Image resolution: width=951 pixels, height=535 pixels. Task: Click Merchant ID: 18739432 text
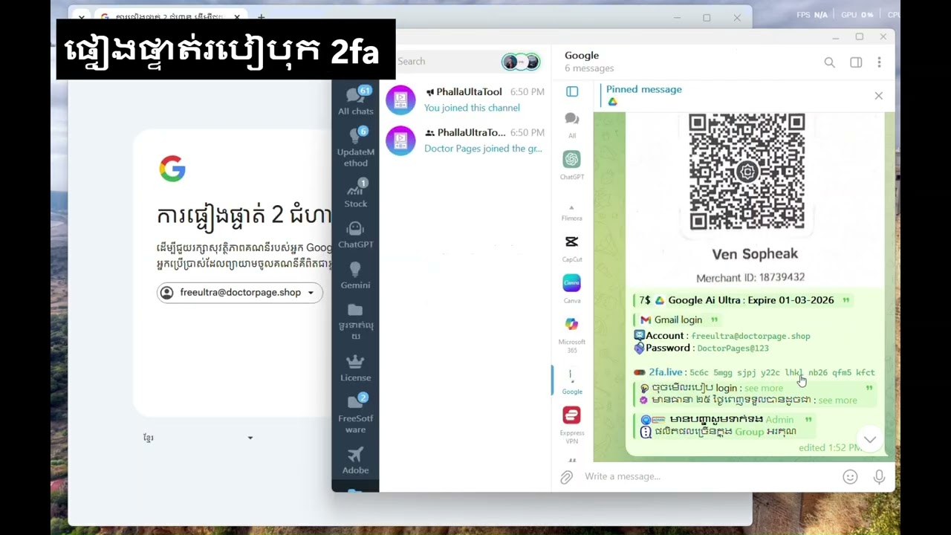[750, 277]
